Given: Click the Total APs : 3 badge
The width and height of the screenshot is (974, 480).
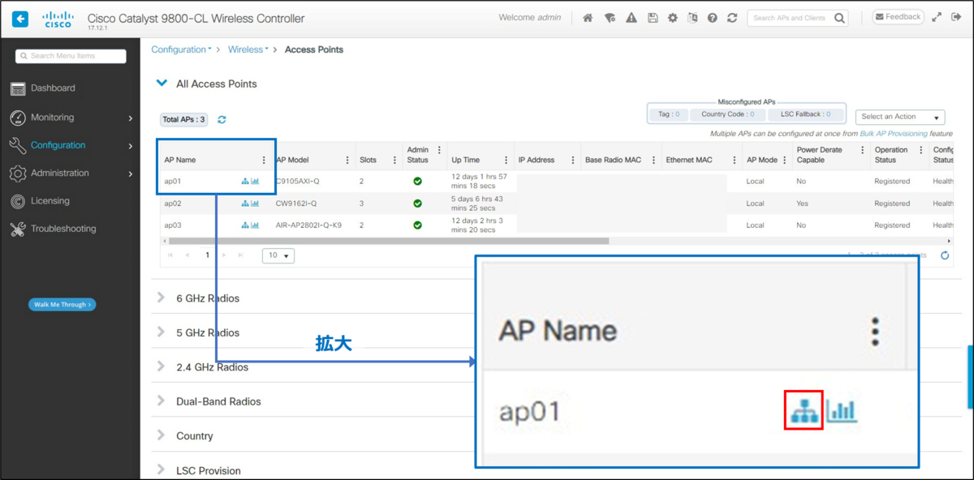Looking at the screenshot, I should (x=184, y=119).
